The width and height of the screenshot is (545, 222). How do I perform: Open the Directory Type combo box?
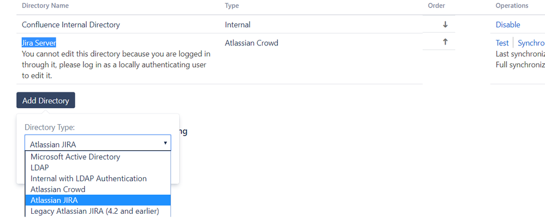(x=98, y=143)
